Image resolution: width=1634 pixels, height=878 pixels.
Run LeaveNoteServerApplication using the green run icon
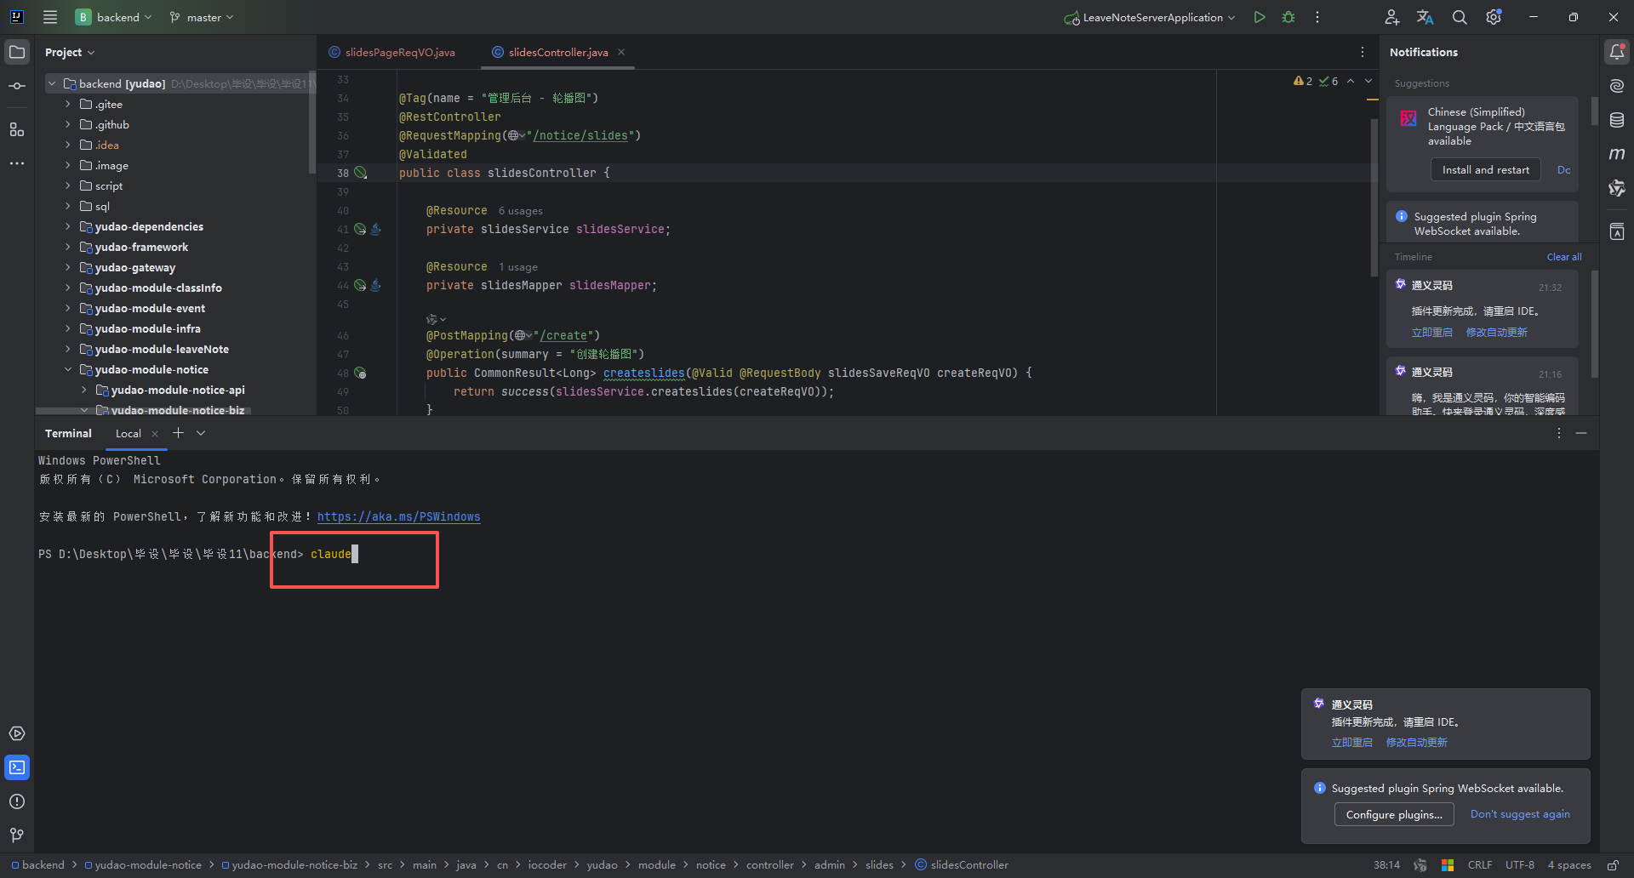[x=1260, y=16]
